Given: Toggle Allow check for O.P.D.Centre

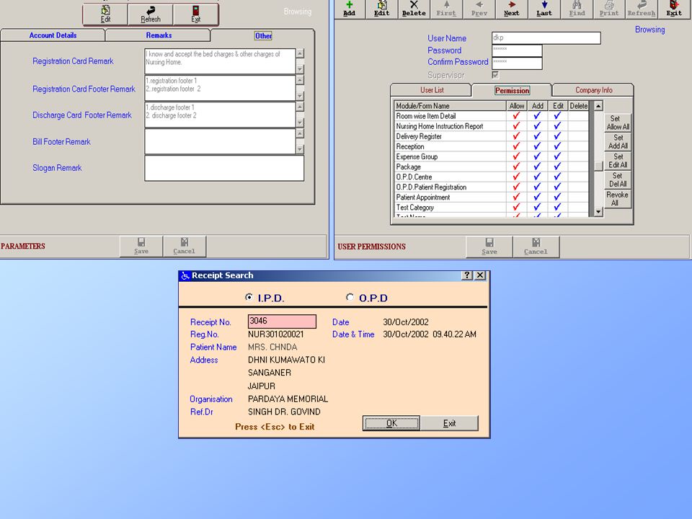Looking at the screenshot, I should (516, 177).
